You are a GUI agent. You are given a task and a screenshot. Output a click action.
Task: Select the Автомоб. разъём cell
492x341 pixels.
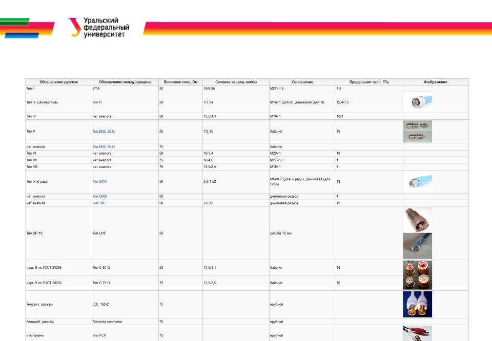[58, 322]
